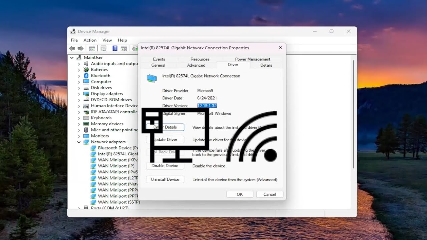Expand the Keyboards node
The image size is (427, 240).
79,118
